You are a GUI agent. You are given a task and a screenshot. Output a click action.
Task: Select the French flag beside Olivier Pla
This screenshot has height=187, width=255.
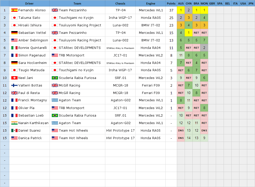pyautogui.click(x=14, y=108)
